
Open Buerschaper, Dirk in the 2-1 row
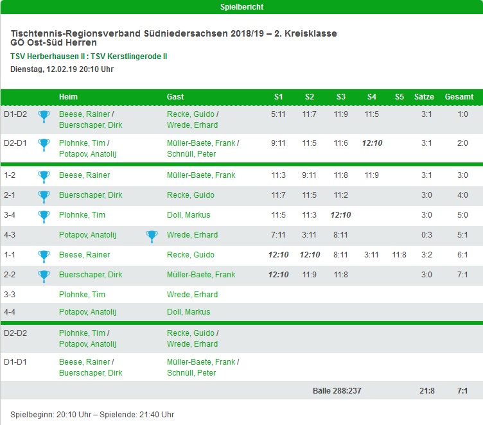point(91,195)
